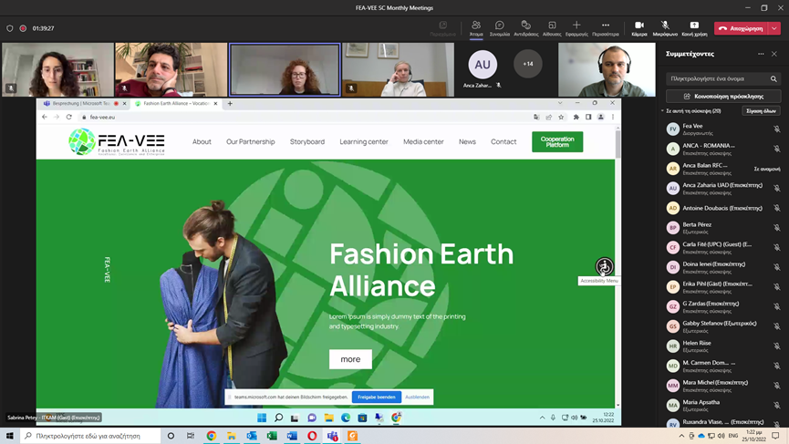Viewport: 789px width, 444px height.
Task: Open Task View on the taskbar
Action: pyautogui.click(x=191, y=436)
